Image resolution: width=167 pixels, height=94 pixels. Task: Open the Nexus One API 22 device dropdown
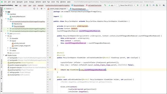(126, 5)
